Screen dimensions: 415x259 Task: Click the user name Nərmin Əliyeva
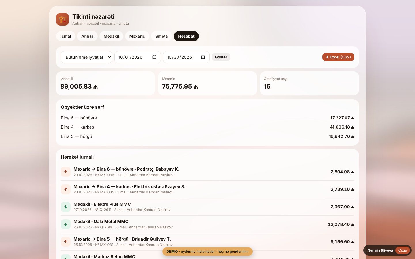point(380,250)
